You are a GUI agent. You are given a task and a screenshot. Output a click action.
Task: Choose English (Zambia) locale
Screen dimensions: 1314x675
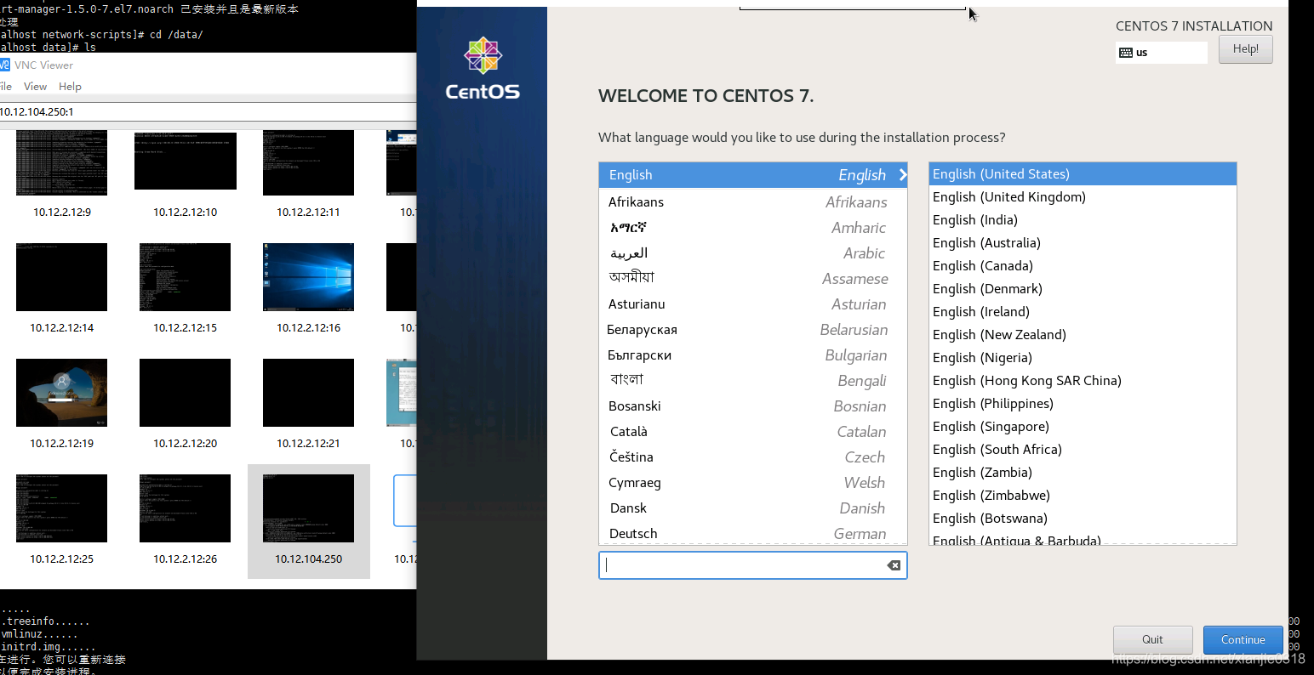tap(1083, 473)
